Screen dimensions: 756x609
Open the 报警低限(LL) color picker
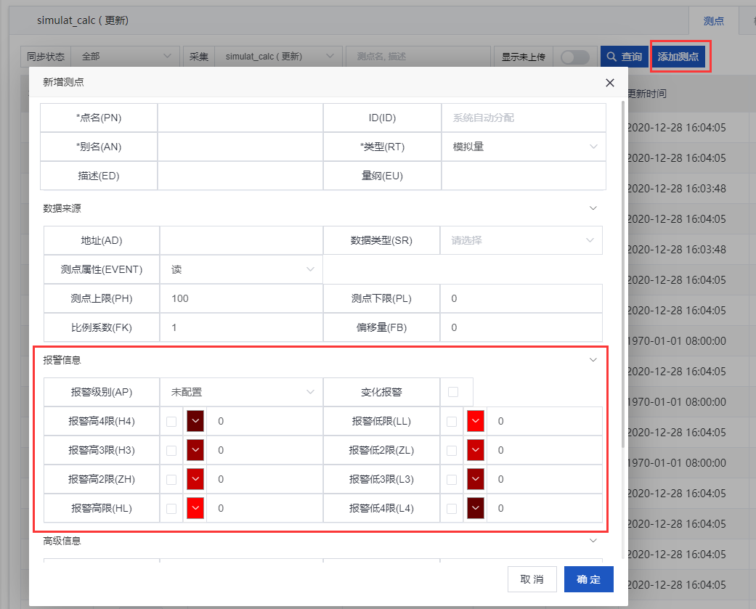(476, 421)
